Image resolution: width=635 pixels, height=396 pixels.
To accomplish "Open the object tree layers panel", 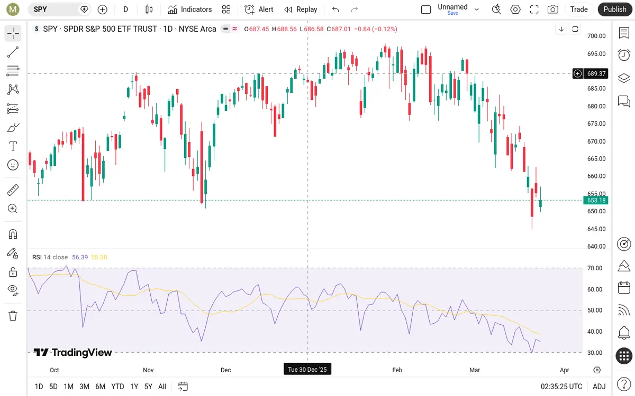I will [624, 78].
